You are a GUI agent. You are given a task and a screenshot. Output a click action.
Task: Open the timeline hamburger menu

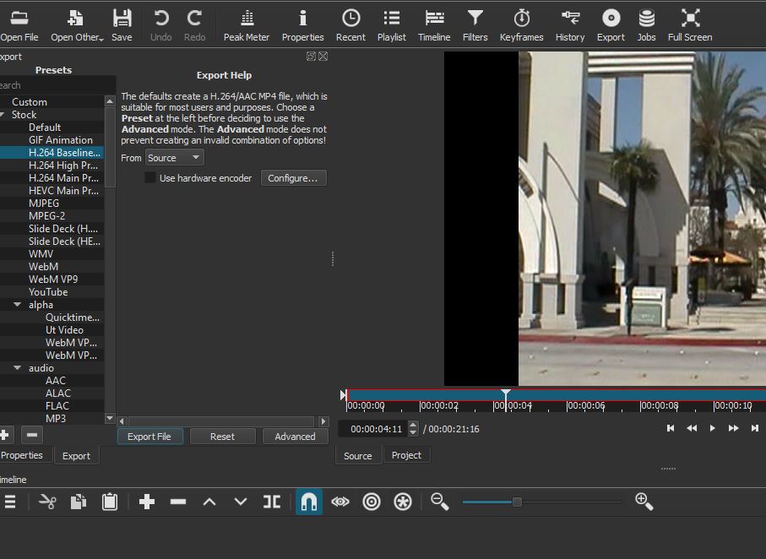pos(10,502)
